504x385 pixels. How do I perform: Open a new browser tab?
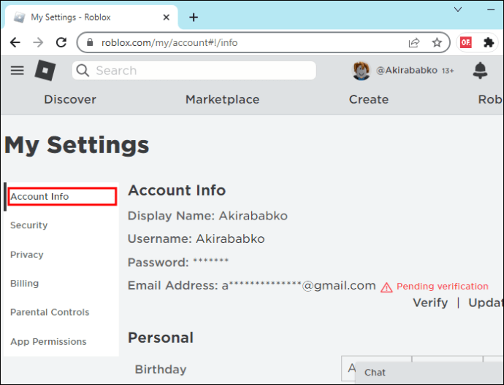(194, 17)
